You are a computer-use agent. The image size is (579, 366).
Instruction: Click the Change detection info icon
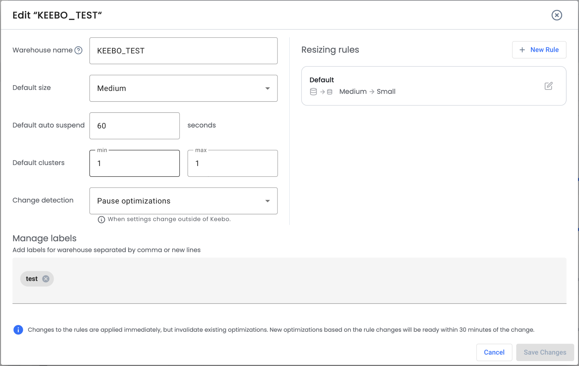click(x=101, y=219)
